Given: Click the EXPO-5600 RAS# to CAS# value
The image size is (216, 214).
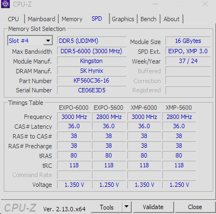Looking at the screenshot, I should click(109, 136).
